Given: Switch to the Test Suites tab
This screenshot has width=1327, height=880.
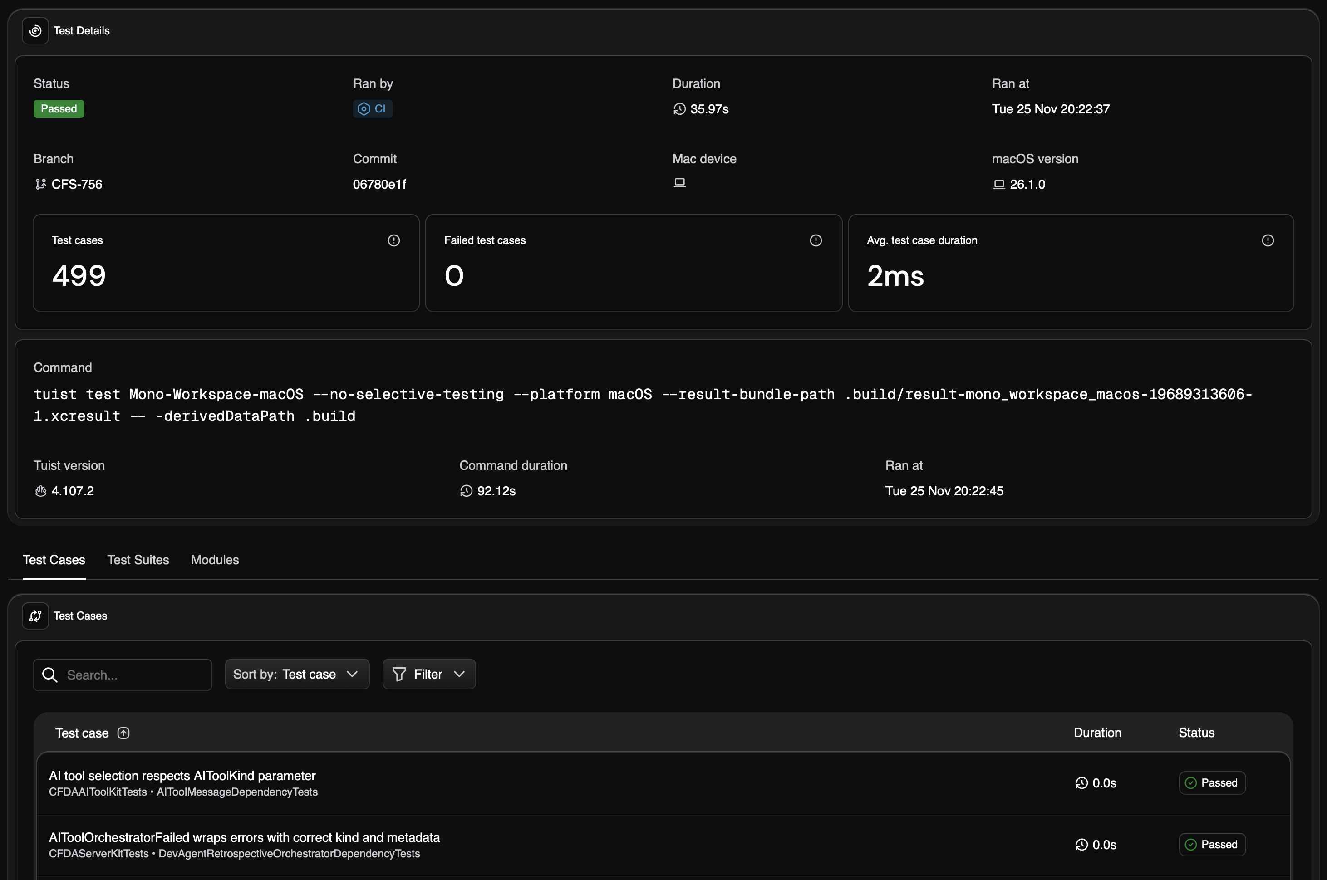Looking at the screenshot, I should point(138,560).
